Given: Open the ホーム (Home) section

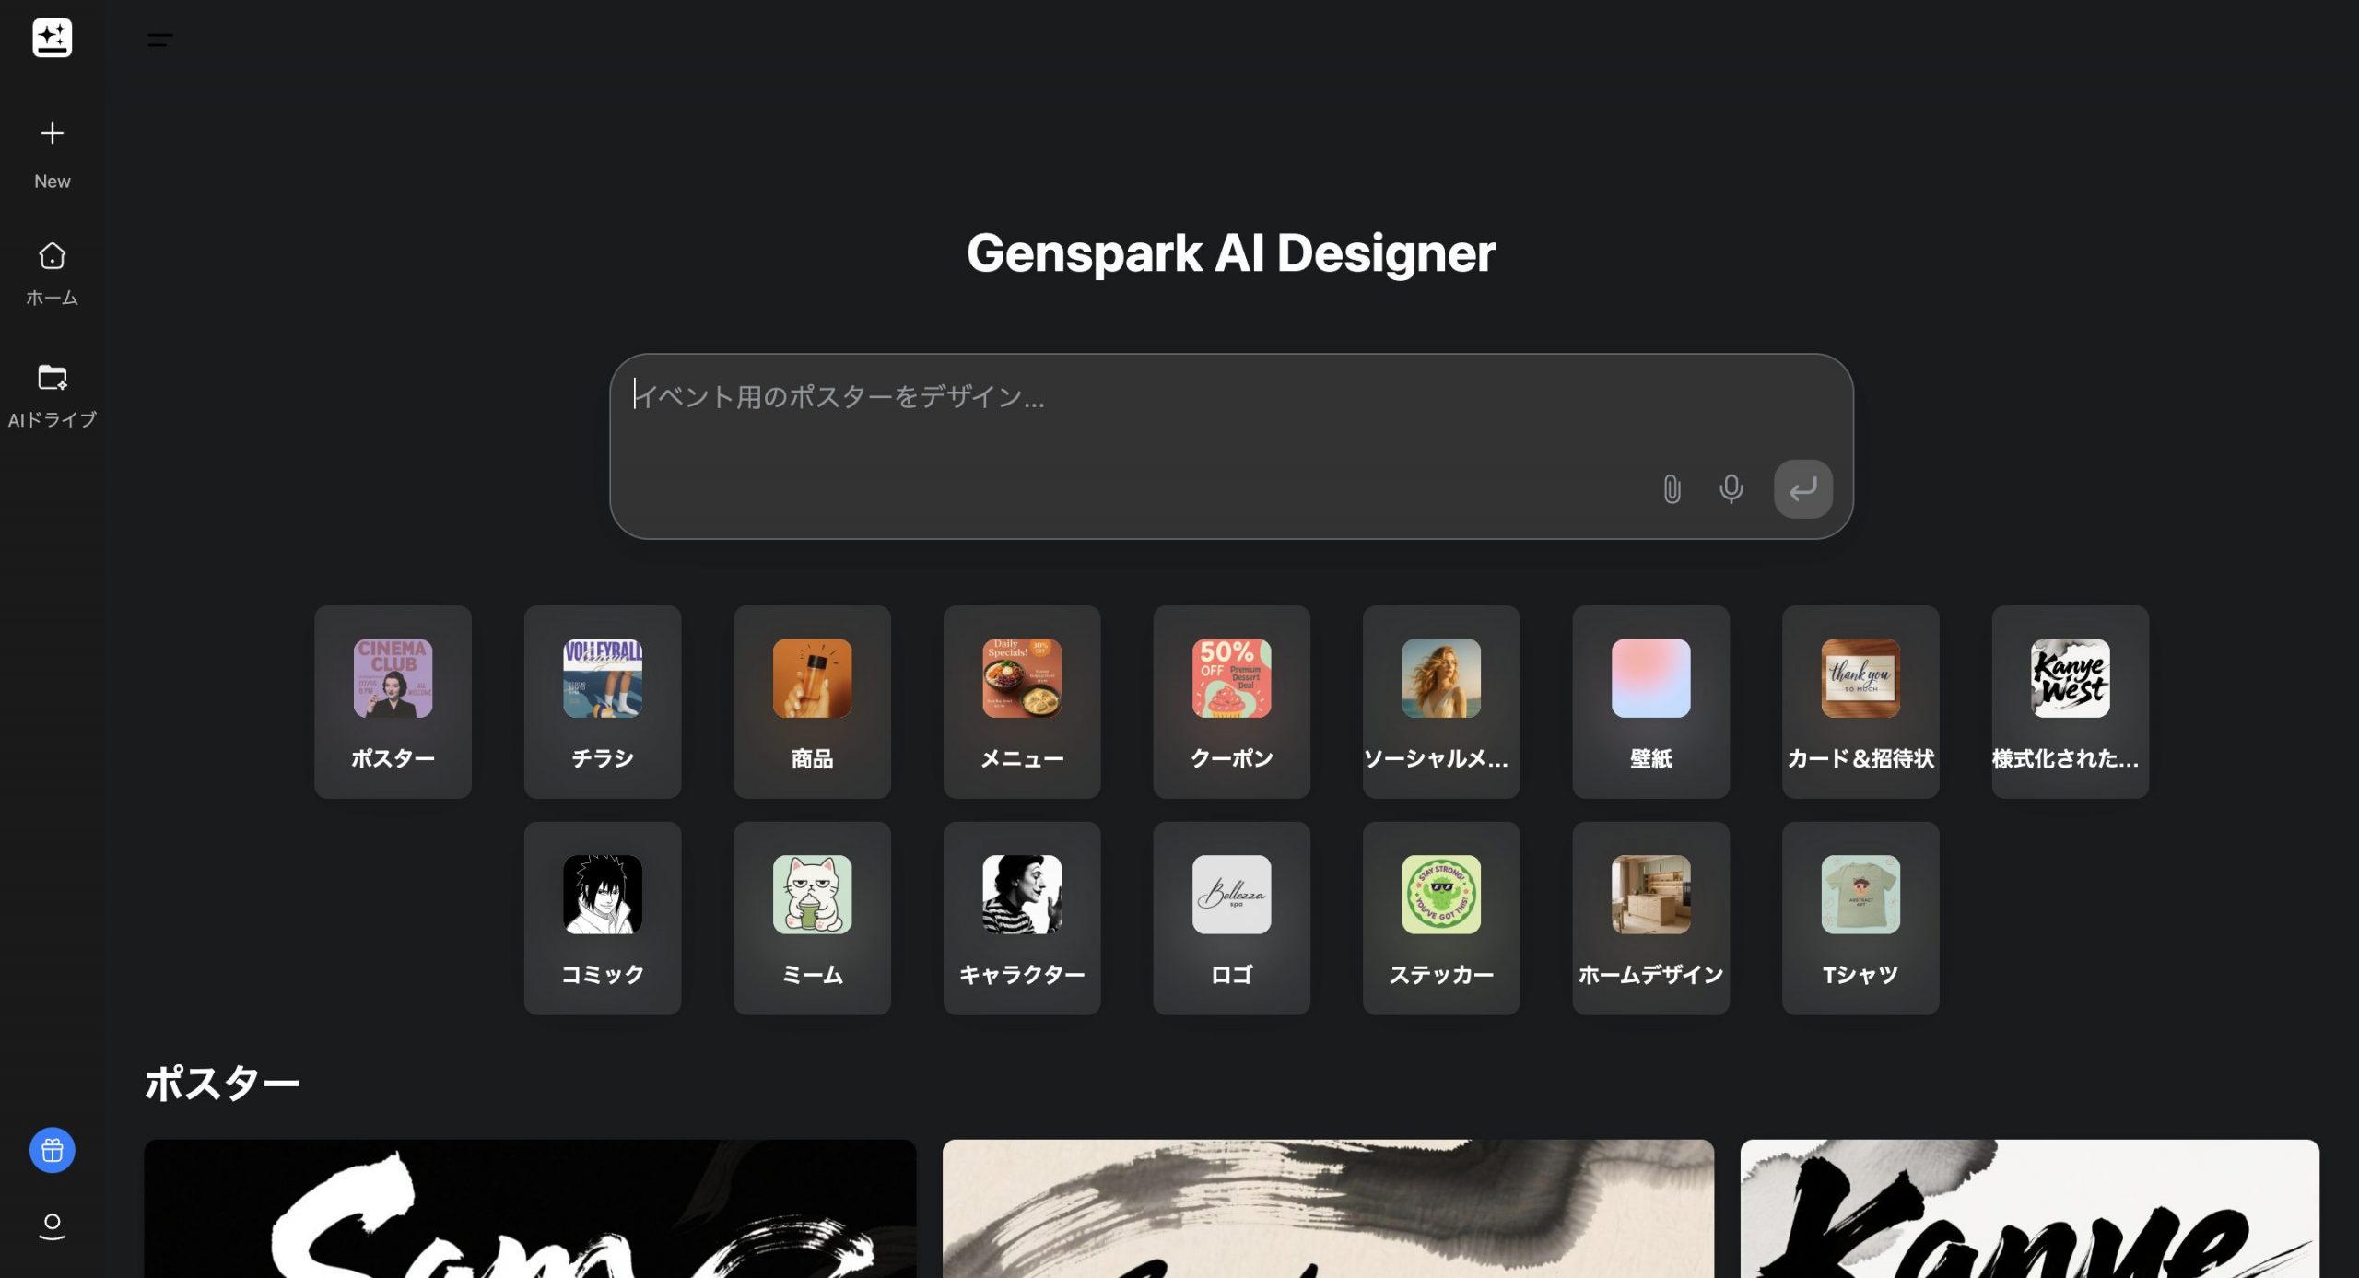Looking at the screenshot, I should [53, 270].
